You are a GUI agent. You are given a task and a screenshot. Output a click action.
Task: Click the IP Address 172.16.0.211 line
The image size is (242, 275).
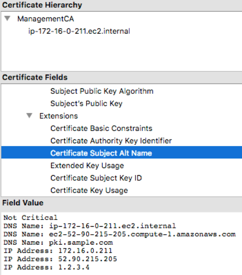click(x=58, y=251)
